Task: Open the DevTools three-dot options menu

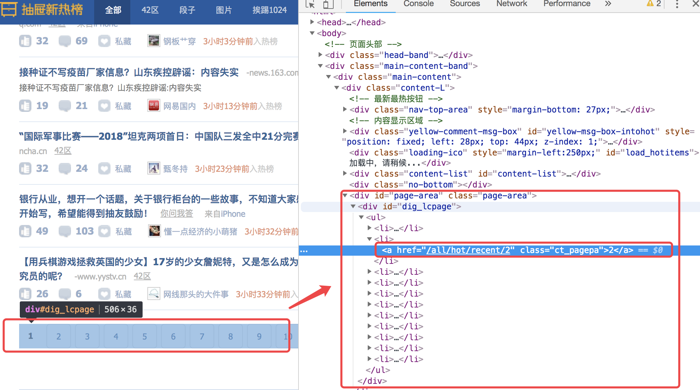Action: coord(677,4)
